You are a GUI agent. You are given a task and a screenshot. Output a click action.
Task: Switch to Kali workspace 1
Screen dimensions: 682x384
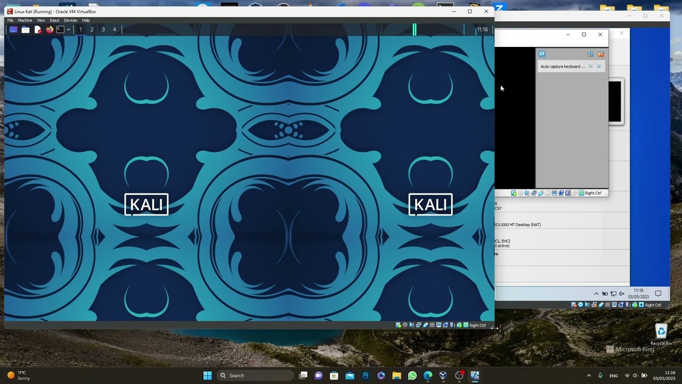point(80,29)
